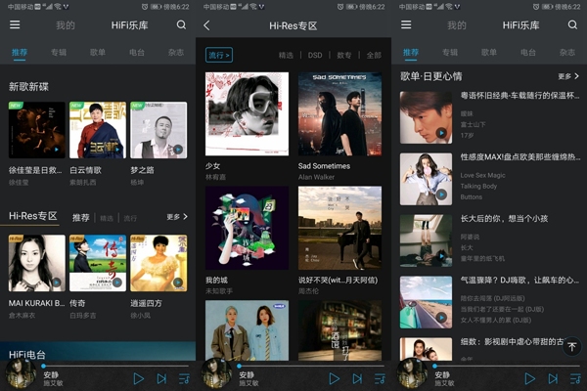Skip to next track in left player bar
Screen dimensions: 587x391
[161, 378]
